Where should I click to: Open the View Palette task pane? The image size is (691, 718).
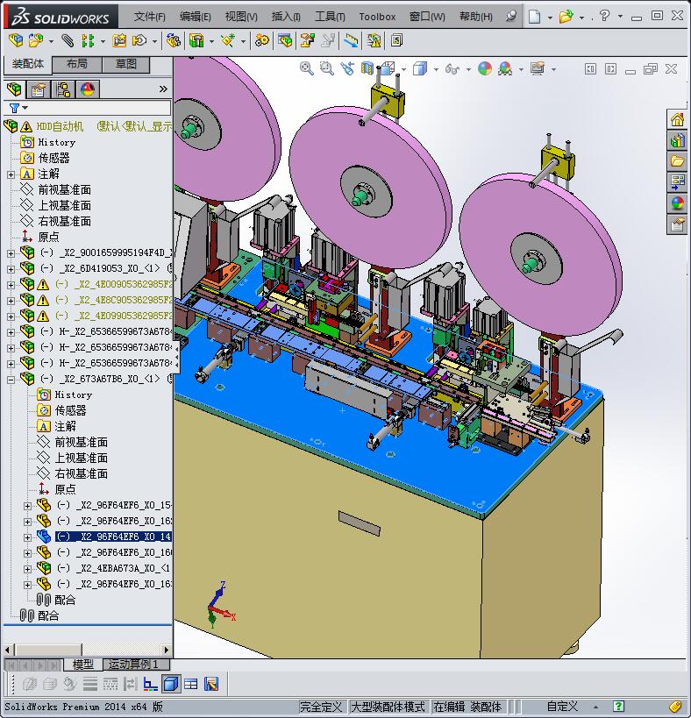pos(677,181)
